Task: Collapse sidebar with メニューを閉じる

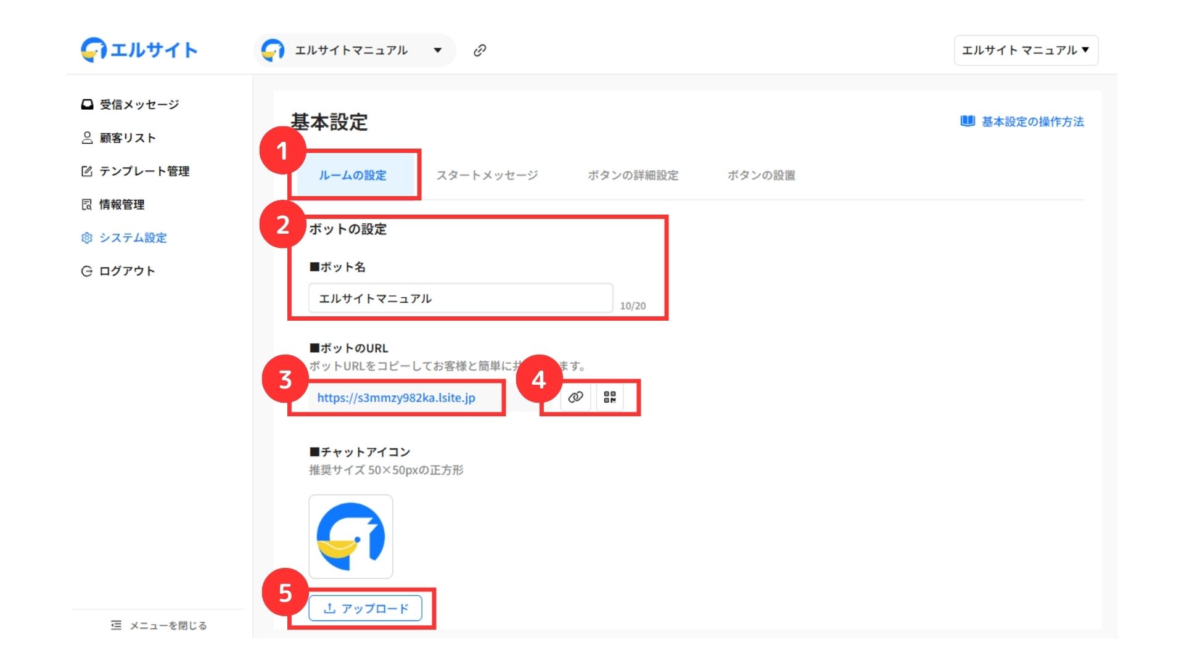Action: pos(159,625)
